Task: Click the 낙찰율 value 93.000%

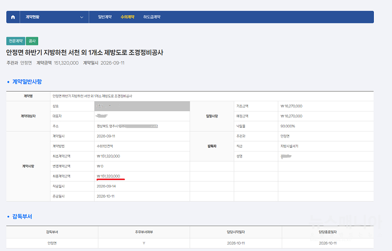Action: 288,126
